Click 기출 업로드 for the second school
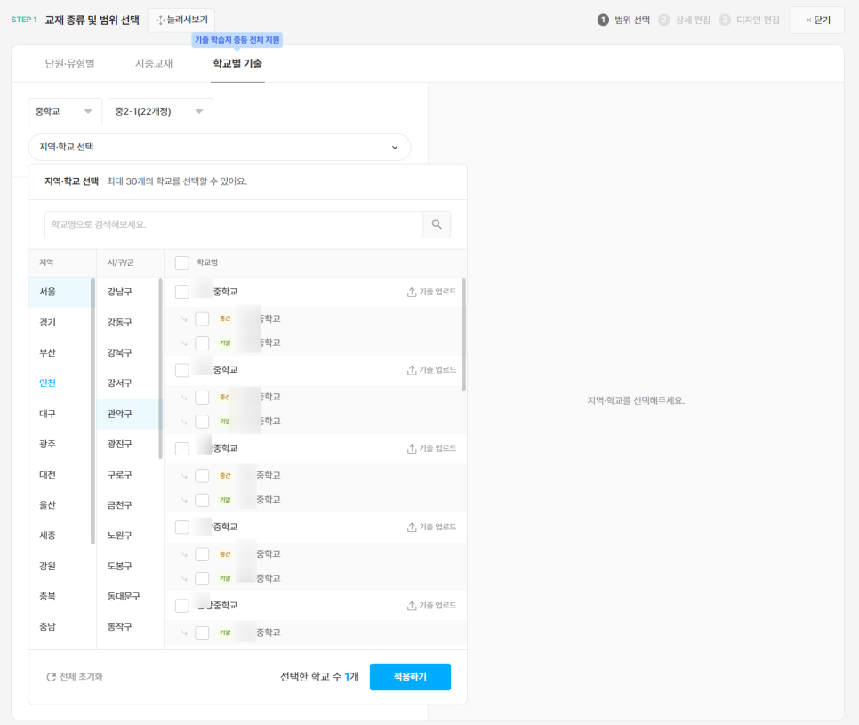 pos(431,370)
